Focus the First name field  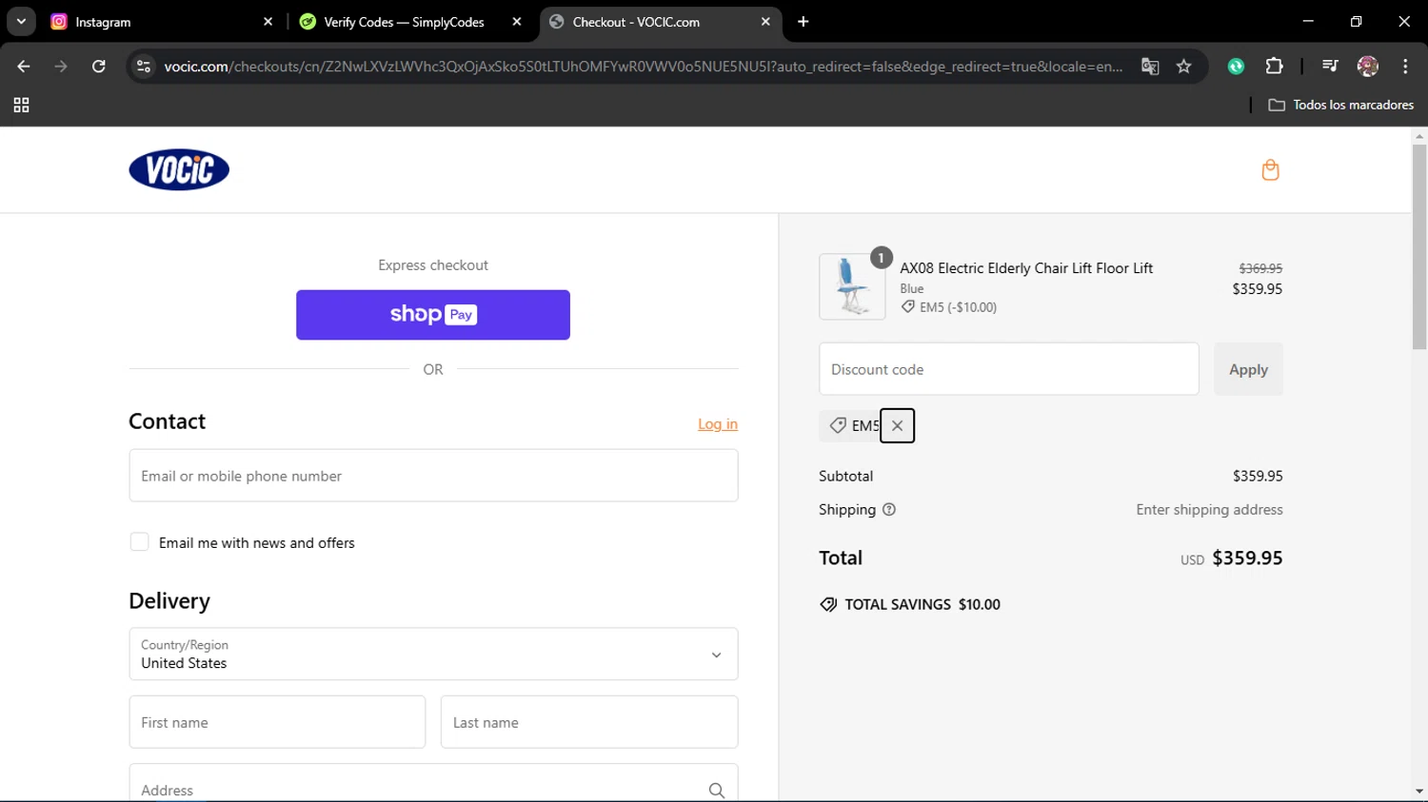pos(277,722)
